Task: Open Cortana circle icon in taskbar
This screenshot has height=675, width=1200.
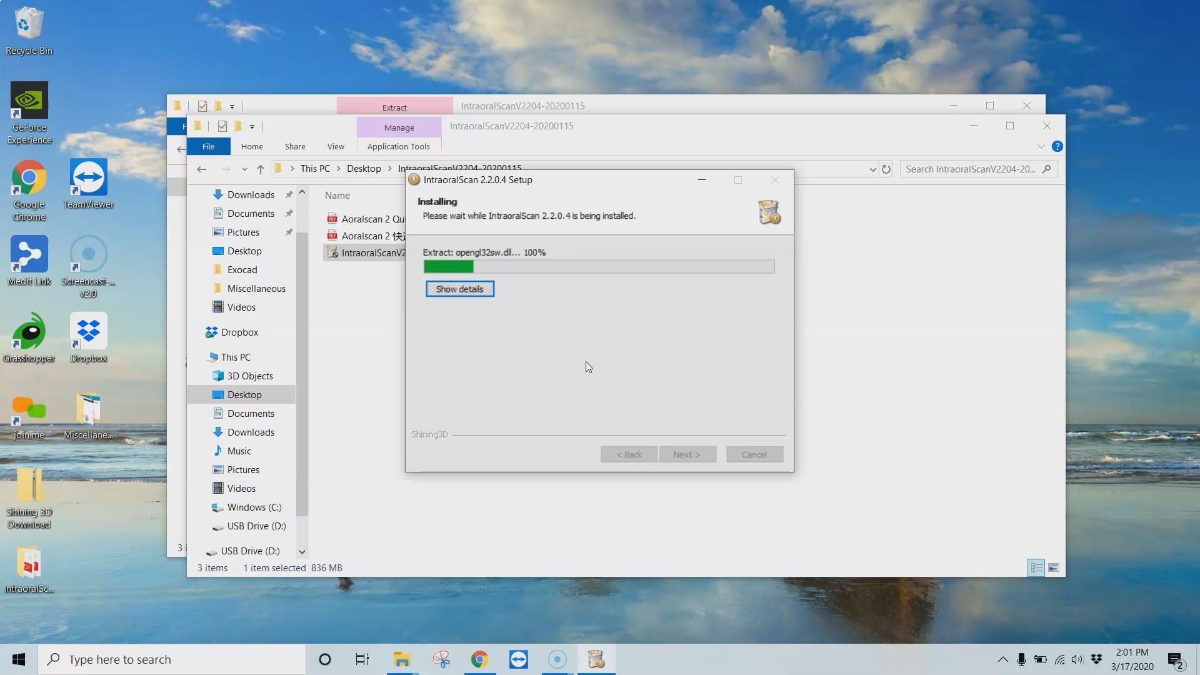Action: (324, 659)
